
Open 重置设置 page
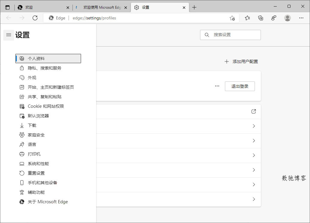click(48, 173)
